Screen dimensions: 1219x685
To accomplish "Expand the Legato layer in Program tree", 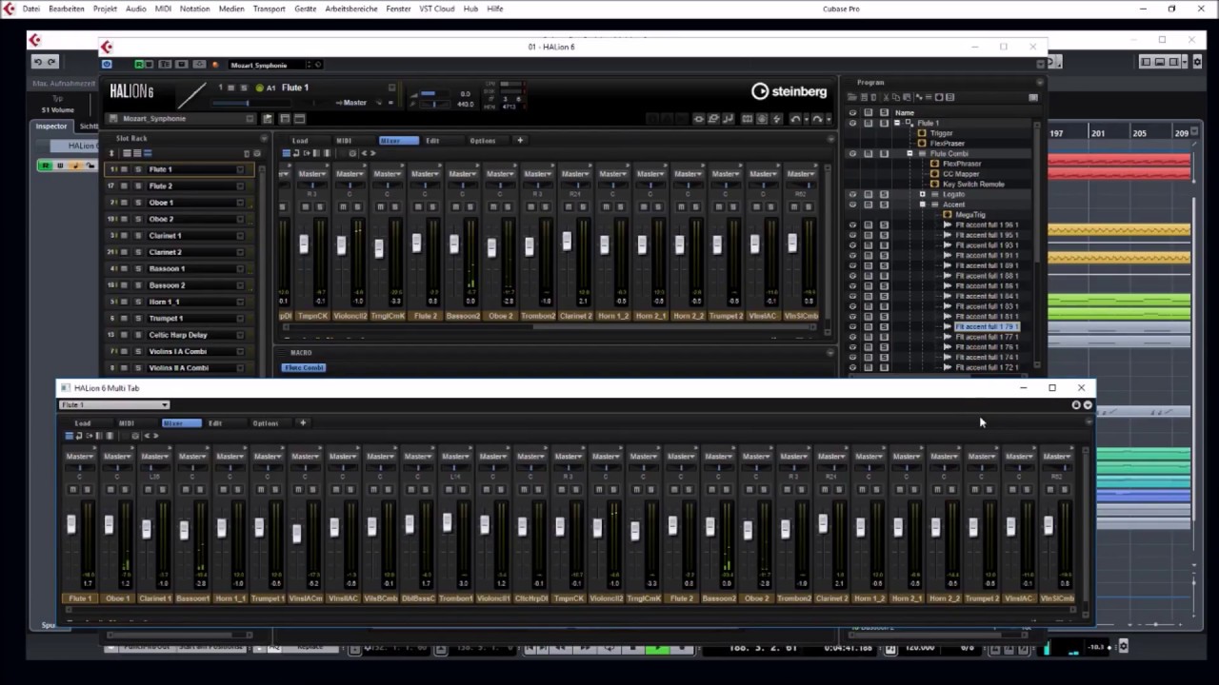I will [922, 194].
